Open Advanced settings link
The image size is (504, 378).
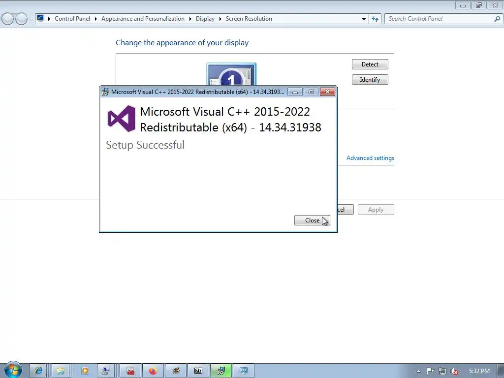370,158
